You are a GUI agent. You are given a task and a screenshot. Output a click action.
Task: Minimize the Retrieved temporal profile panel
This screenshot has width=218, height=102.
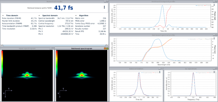click(214, 2)
